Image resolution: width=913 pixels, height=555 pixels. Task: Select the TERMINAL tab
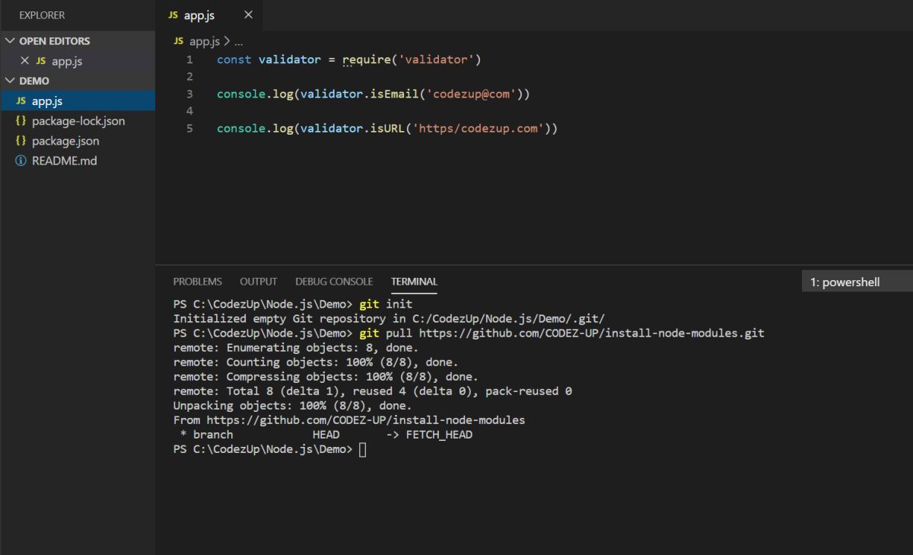click(x=413, y=281)
